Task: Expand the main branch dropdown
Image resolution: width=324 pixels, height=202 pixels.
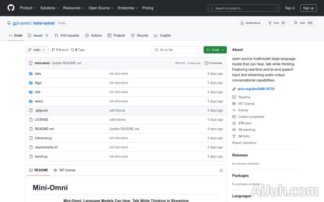Action: pos(37,50)
